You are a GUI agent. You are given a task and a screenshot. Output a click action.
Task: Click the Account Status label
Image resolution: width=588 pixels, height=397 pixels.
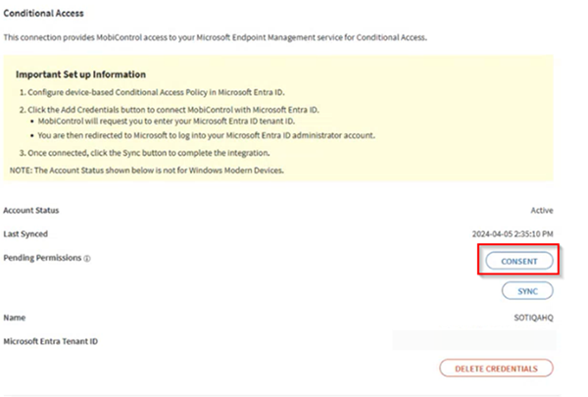[31, 210]
